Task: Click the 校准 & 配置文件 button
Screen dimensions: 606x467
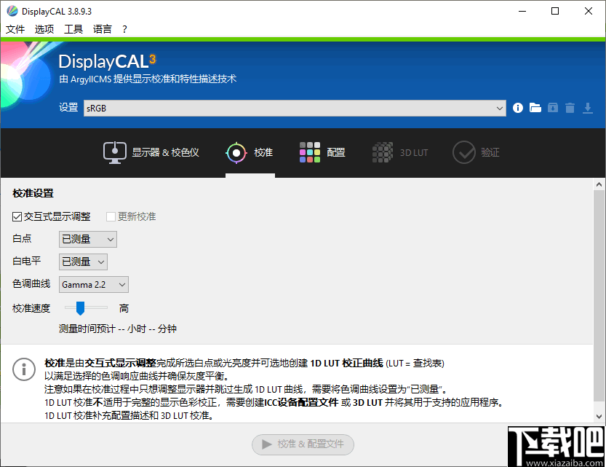Action: (x=303, y=444)
